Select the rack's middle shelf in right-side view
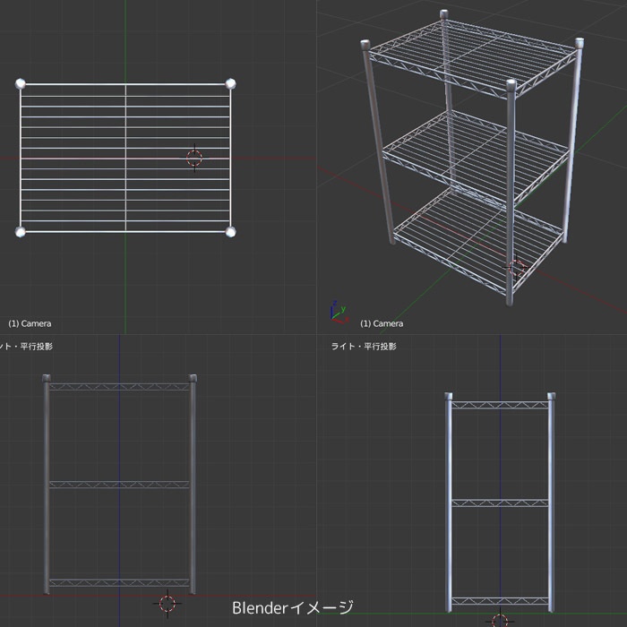Image resolution: width=627 pixels, height=627 pixels. (x=500, y=502)
